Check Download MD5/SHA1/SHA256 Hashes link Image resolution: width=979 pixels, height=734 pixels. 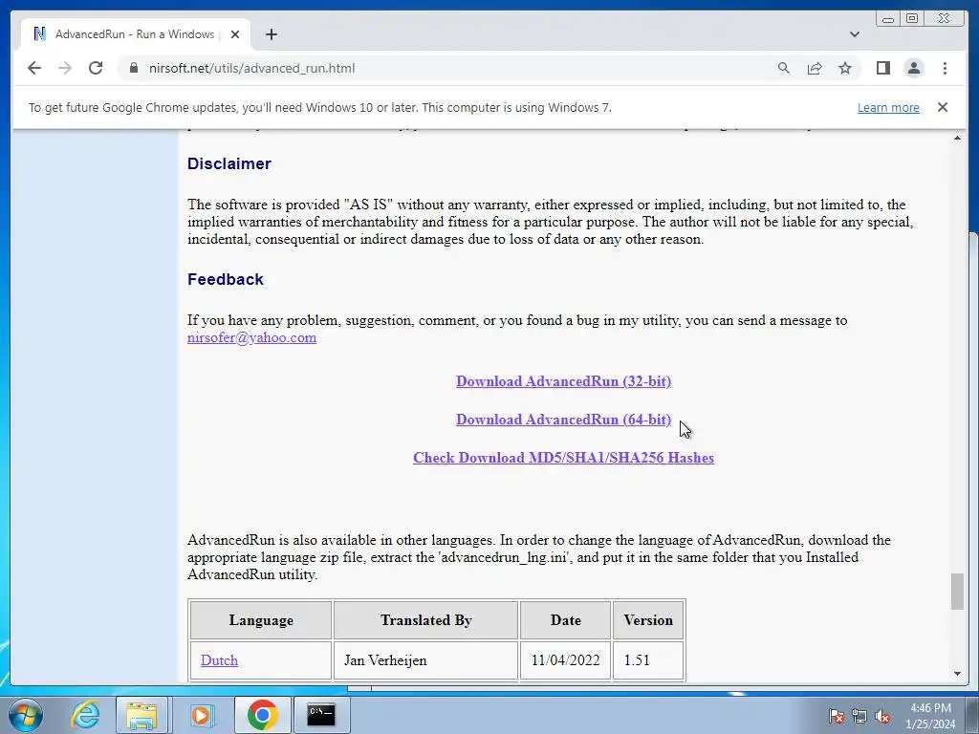click(x=563, y=458)
